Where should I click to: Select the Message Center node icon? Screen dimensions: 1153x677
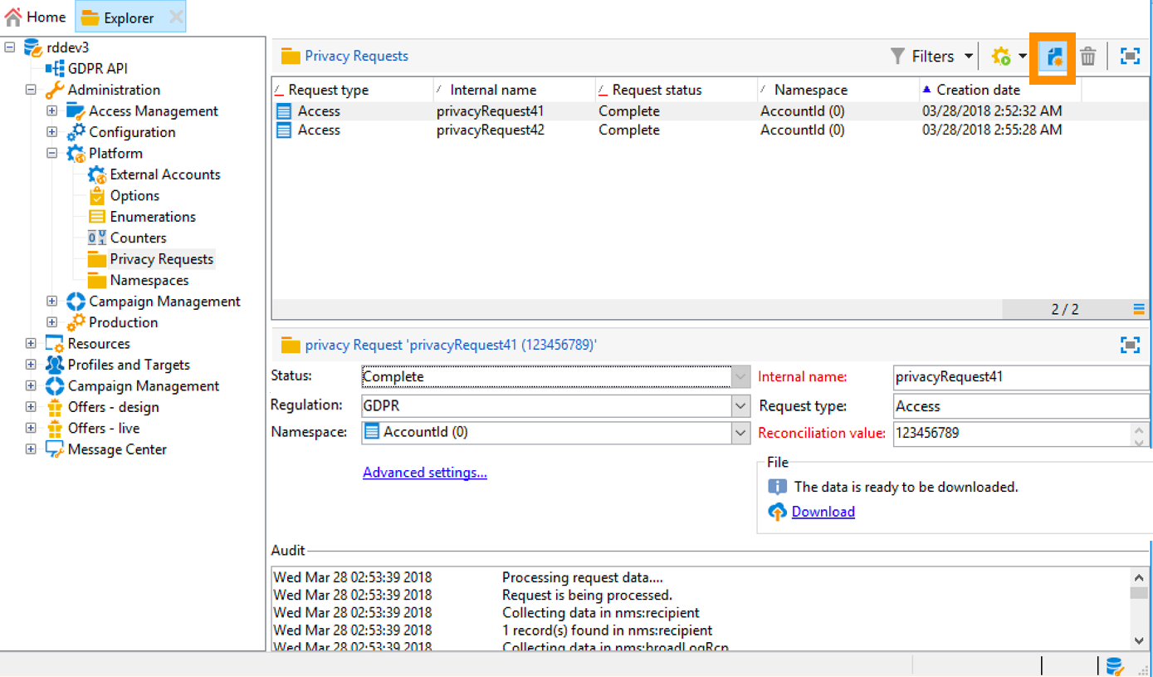tap(55, 449)
